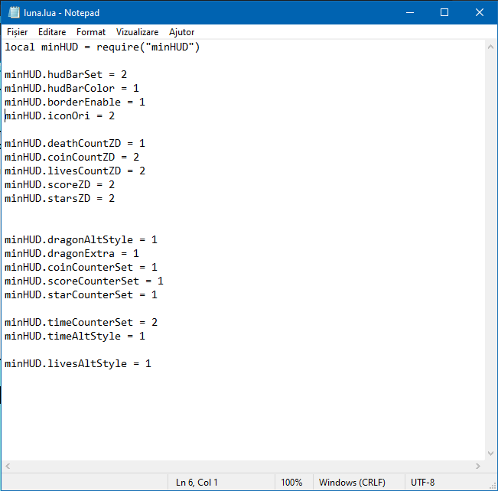Click the 'minHUD.coinCounterSet = 1' line
The height and width of the screenshot is (491, 498).
pyautogui.click(x=81, y=267)
